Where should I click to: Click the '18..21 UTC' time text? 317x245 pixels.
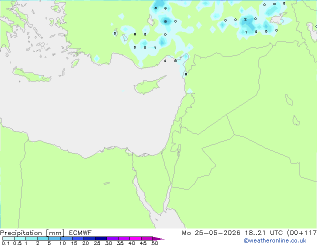263,233
